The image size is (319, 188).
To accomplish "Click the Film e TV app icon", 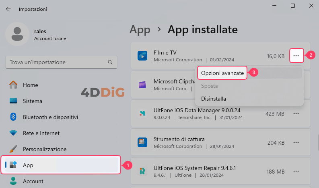I will pos(142,56).
